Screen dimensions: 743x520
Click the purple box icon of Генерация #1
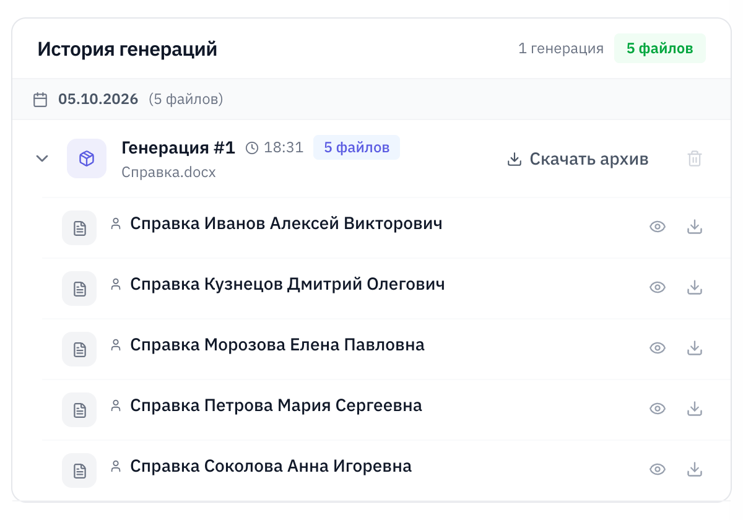coord(87,158)
